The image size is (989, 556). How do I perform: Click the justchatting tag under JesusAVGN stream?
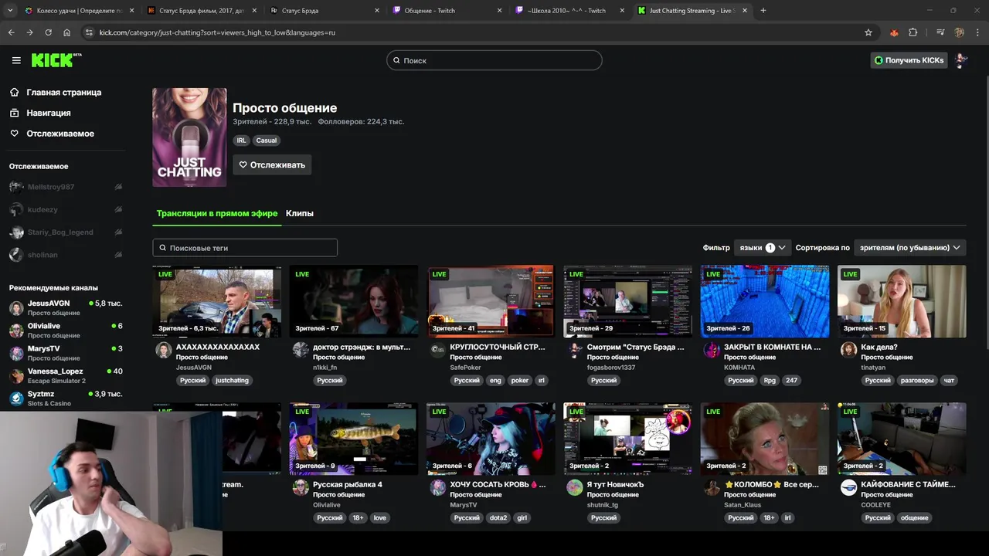[232, 380]
